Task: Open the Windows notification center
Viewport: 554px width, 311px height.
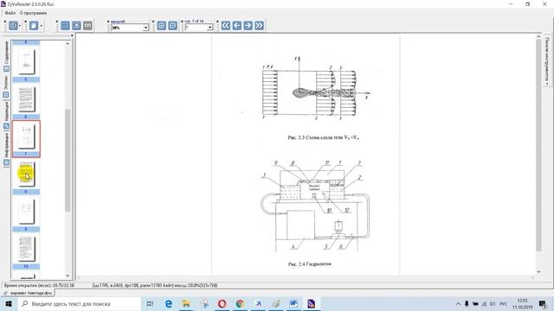Action: coord(543,303)
